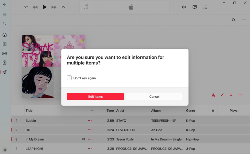Click the In My Dream - Single album
Screen dimensions: 250x154
click(x=166, y=139)
